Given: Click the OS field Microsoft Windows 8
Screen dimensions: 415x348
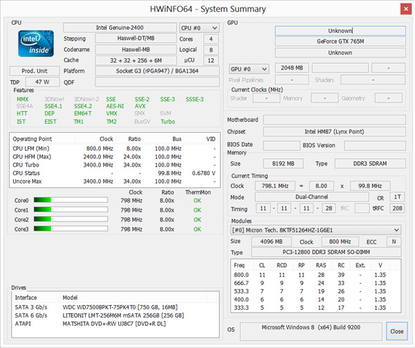Looking at the screenshot, I should [311, 331].
